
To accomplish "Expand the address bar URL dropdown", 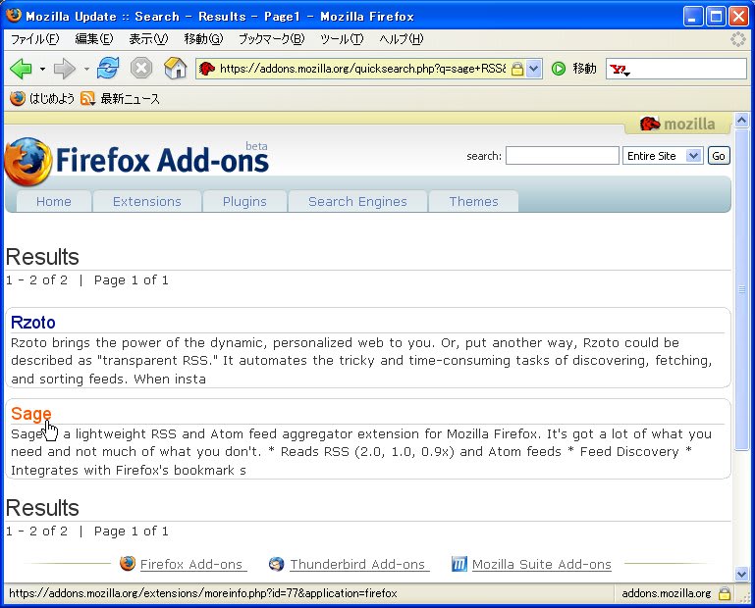I will pyautogui.click(x=533, y=69).
